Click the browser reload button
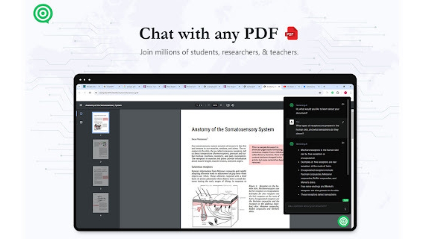Screen dimensions: 424x239 coord(90,93)
